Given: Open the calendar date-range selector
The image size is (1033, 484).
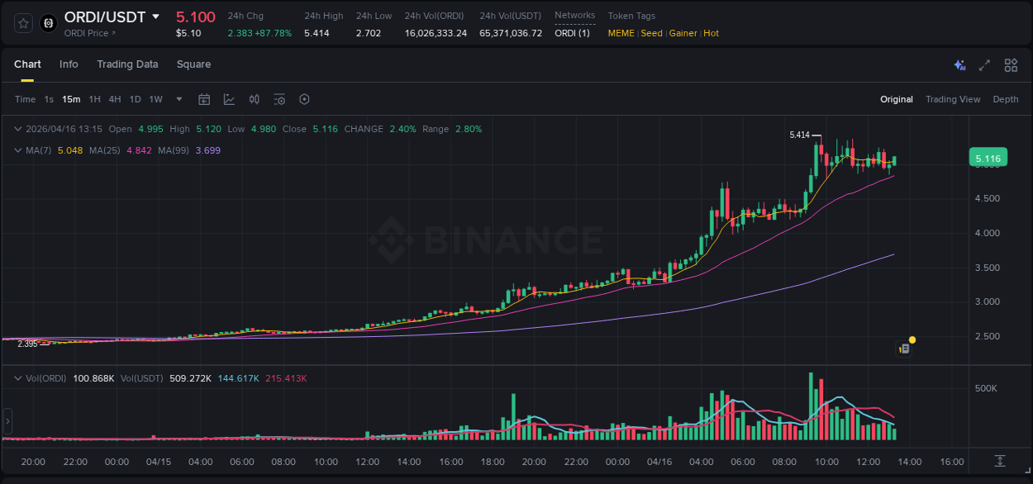Looking at the screenshot, I should point(204,98).
